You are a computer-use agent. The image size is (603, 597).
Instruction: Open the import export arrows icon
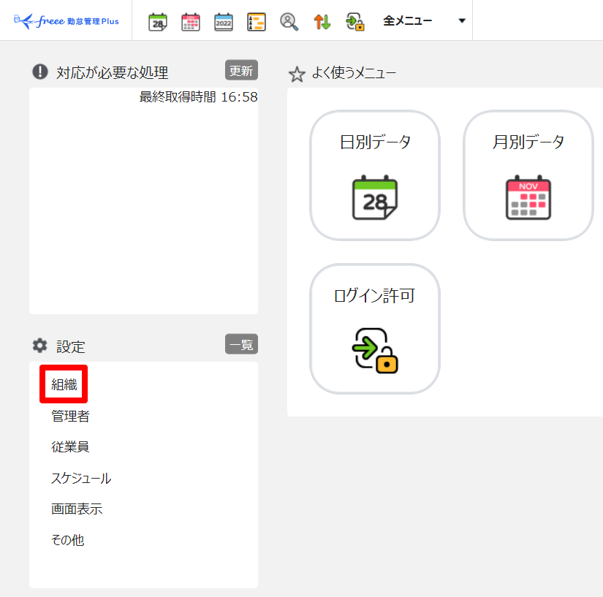(x=322, y=22)
